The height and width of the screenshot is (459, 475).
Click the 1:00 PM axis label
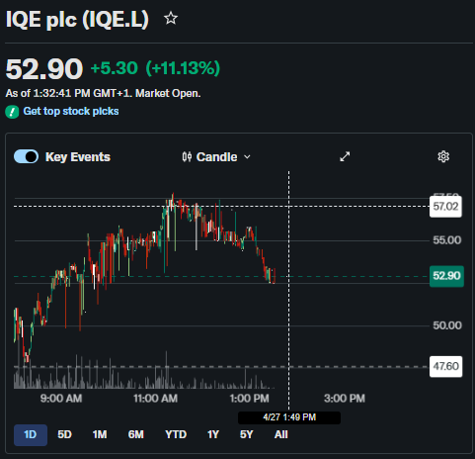tap(249, 399)
